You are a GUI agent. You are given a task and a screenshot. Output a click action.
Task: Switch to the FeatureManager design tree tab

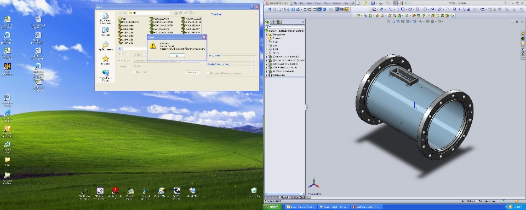coord(267,22)
